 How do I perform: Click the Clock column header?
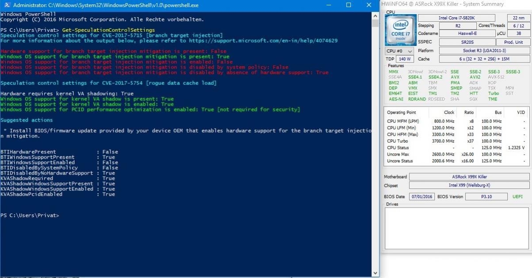point(449,112)
